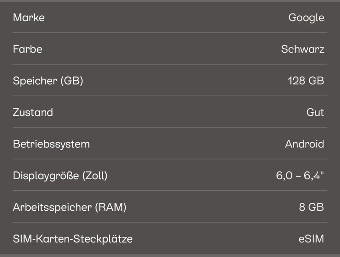Image resolution: width=340 pixels, height=257 pixels.
Task: Select the Google brand value
Action: click(x=306, y=18)
